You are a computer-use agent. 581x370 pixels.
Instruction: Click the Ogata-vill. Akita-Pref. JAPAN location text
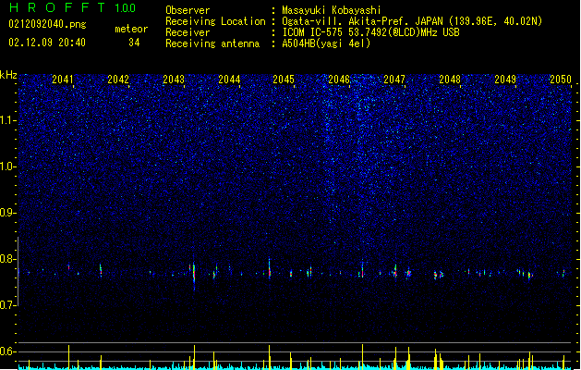coord(412,21)
